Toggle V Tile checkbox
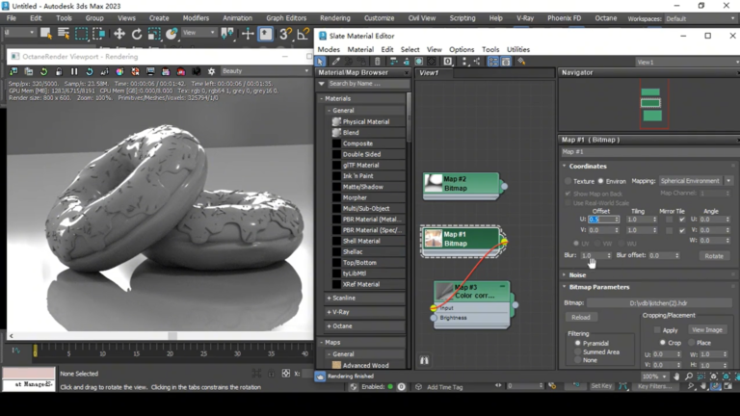 pos(682,230)
